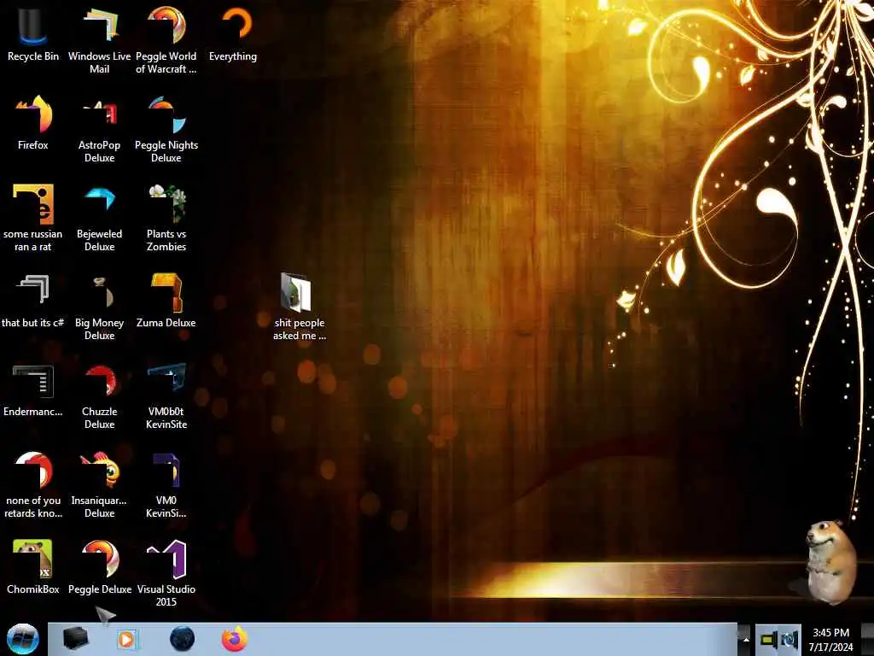Show hidden system tray icons
This screenshot has height=656, width=874.
tap(746, 640)
